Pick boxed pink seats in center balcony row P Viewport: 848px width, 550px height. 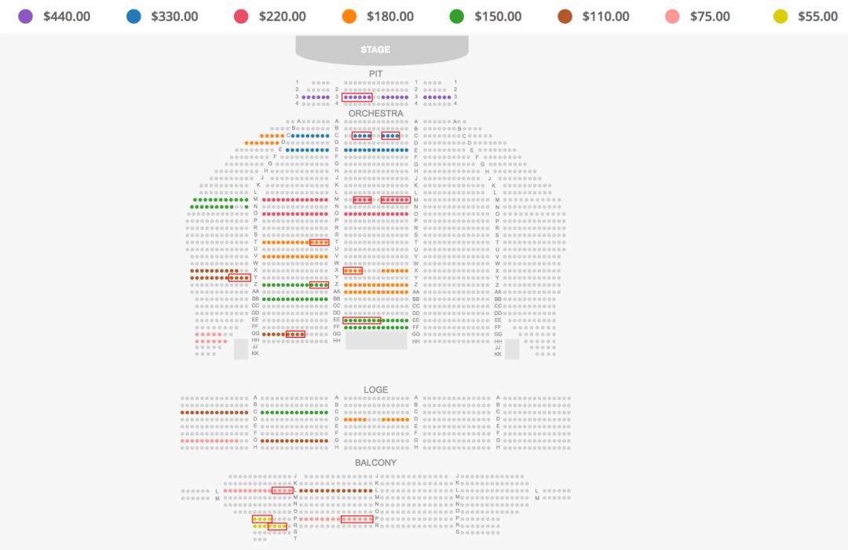coord(357,519)
